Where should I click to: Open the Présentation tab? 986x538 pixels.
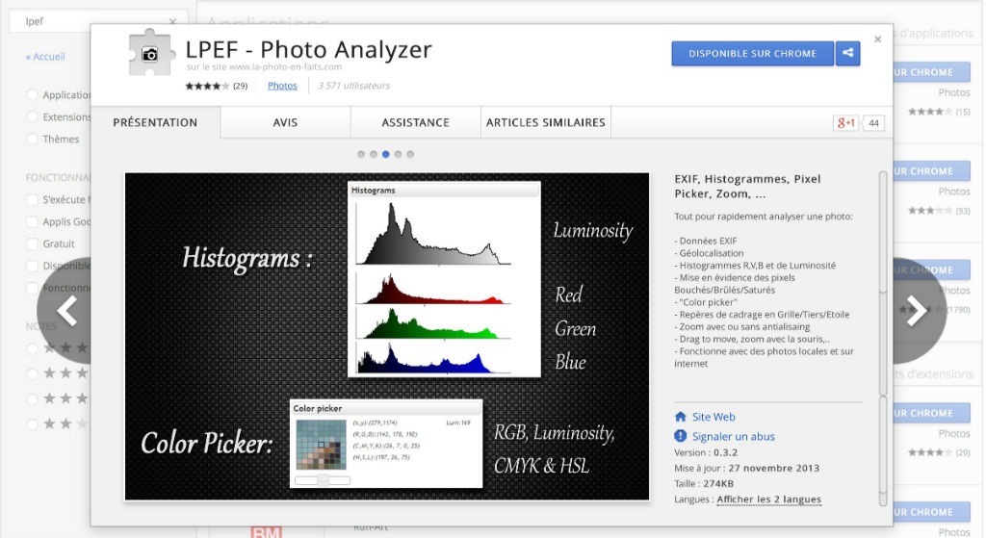click(155, 122)
